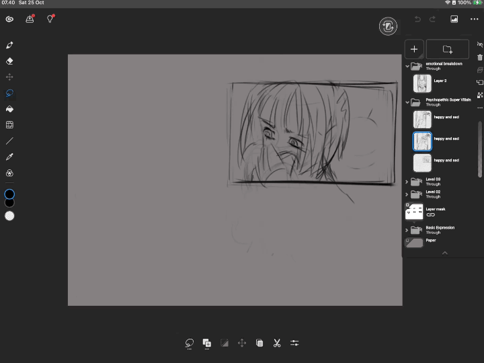This screenshot has width=484, height=363.
Task: Collapse layers panel with bottom chevron
Action: point(445,253)
